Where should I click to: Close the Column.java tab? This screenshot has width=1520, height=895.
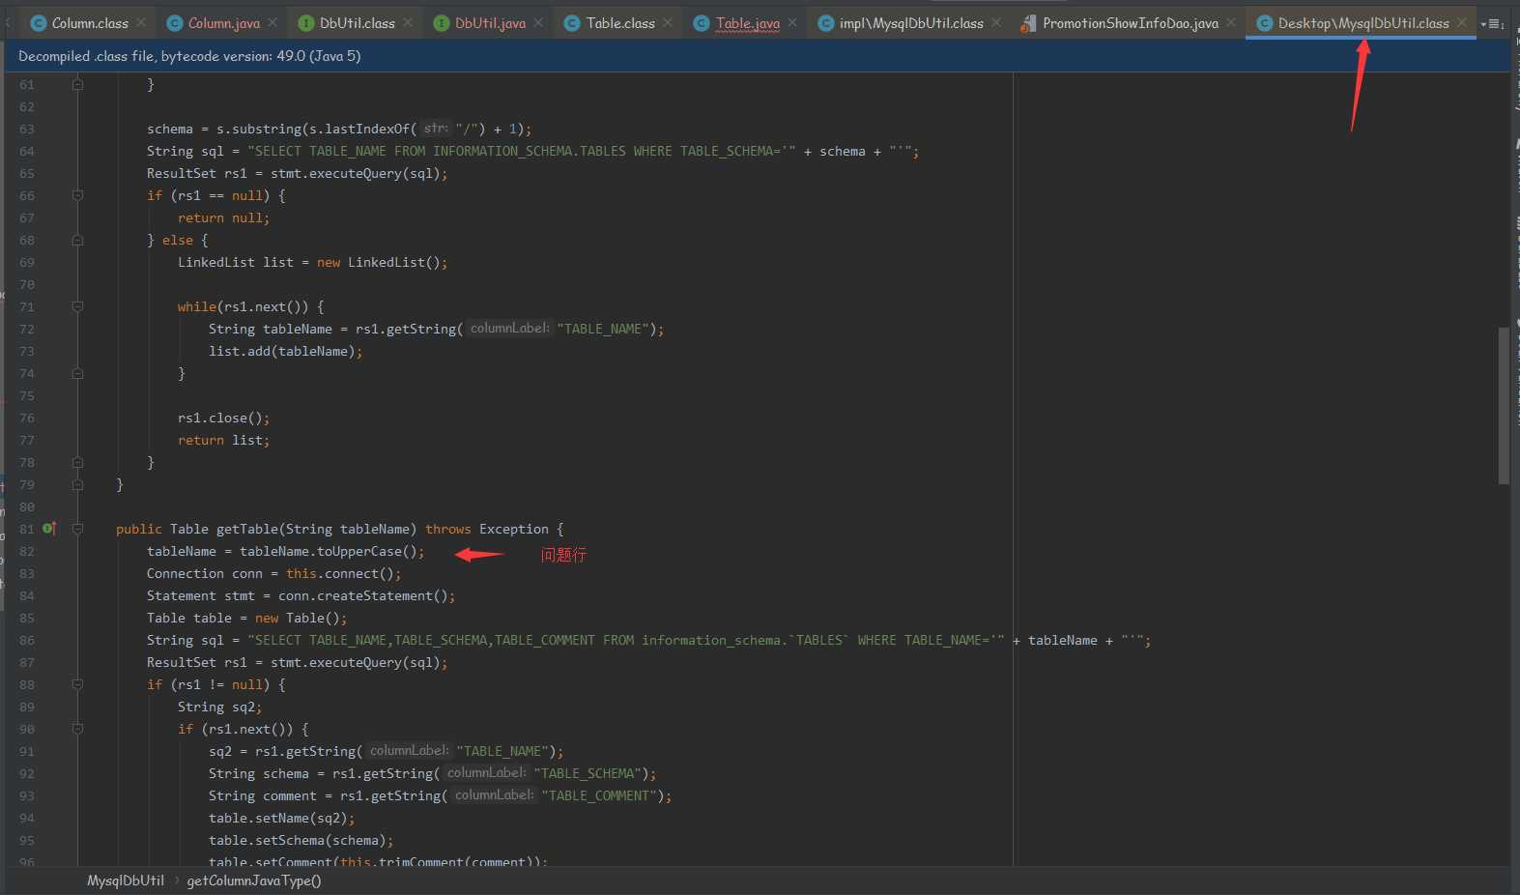click(x=272, y=22)
